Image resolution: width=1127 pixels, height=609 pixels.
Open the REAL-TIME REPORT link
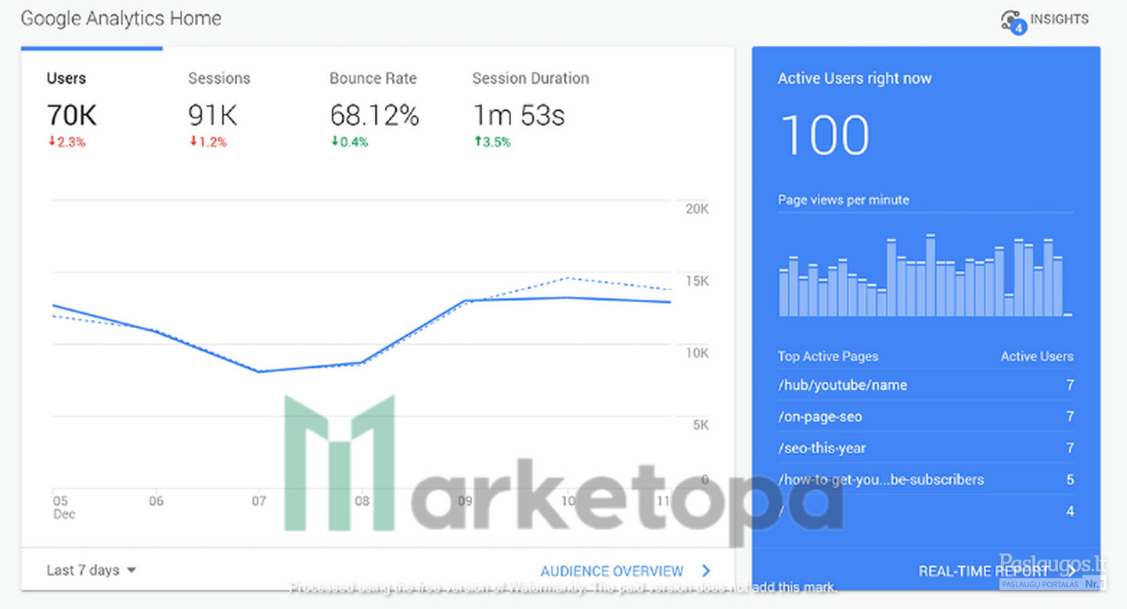coord(983,571)
